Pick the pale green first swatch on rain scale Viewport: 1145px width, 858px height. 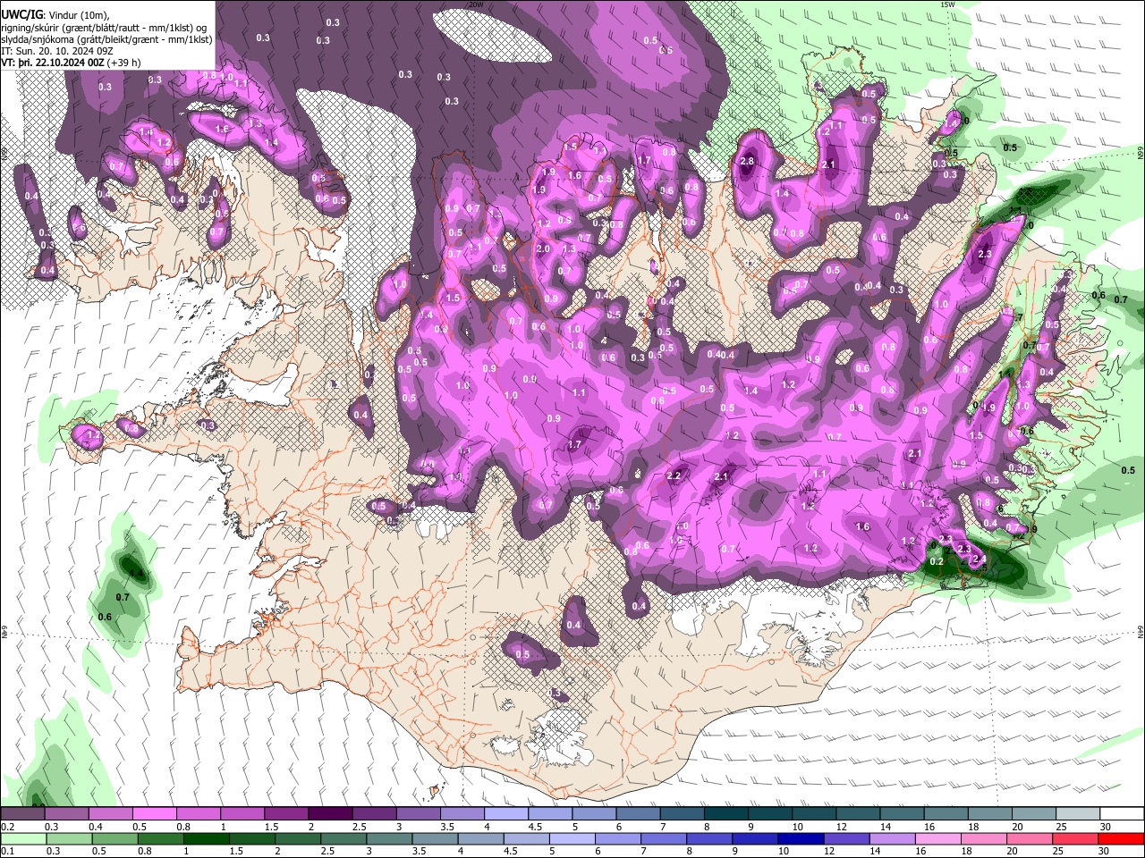pyautogui.click(x=22, y=839)
